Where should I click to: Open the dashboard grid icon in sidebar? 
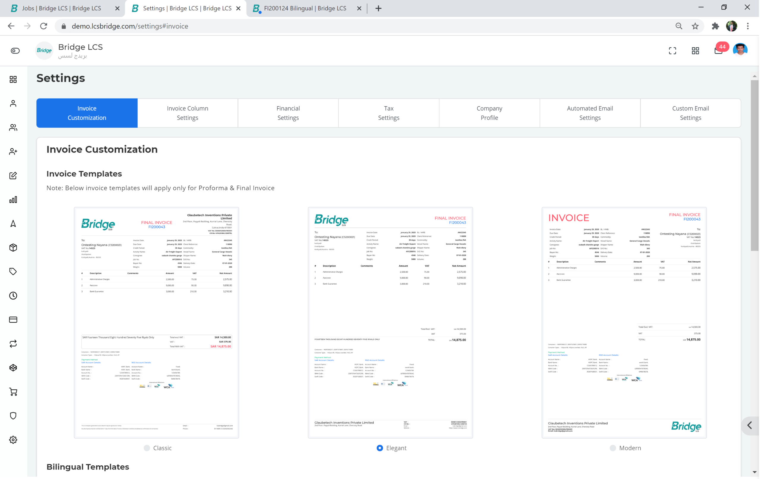[13, 79]
